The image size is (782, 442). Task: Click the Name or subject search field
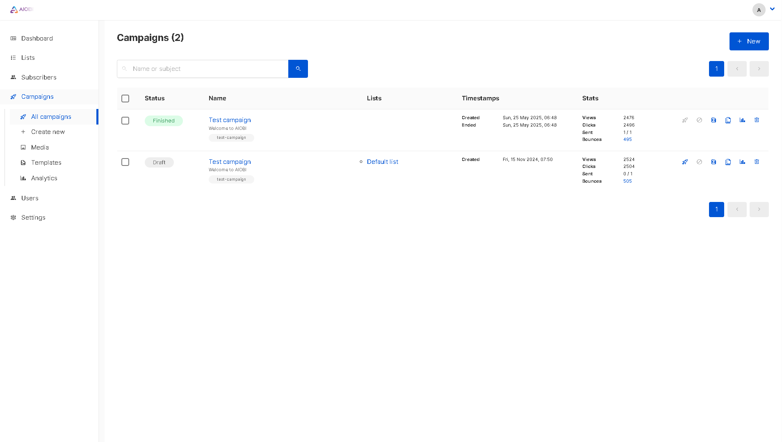click(202, 68)
